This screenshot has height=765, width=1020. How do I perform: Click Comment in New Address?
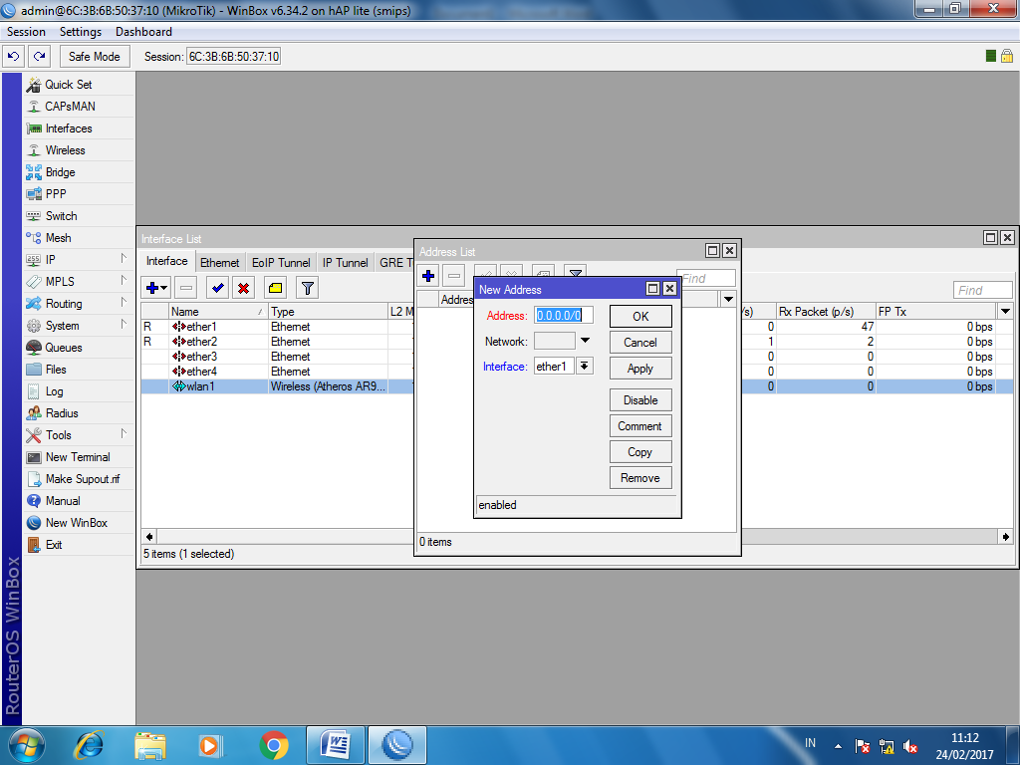[x=640, y=426]
